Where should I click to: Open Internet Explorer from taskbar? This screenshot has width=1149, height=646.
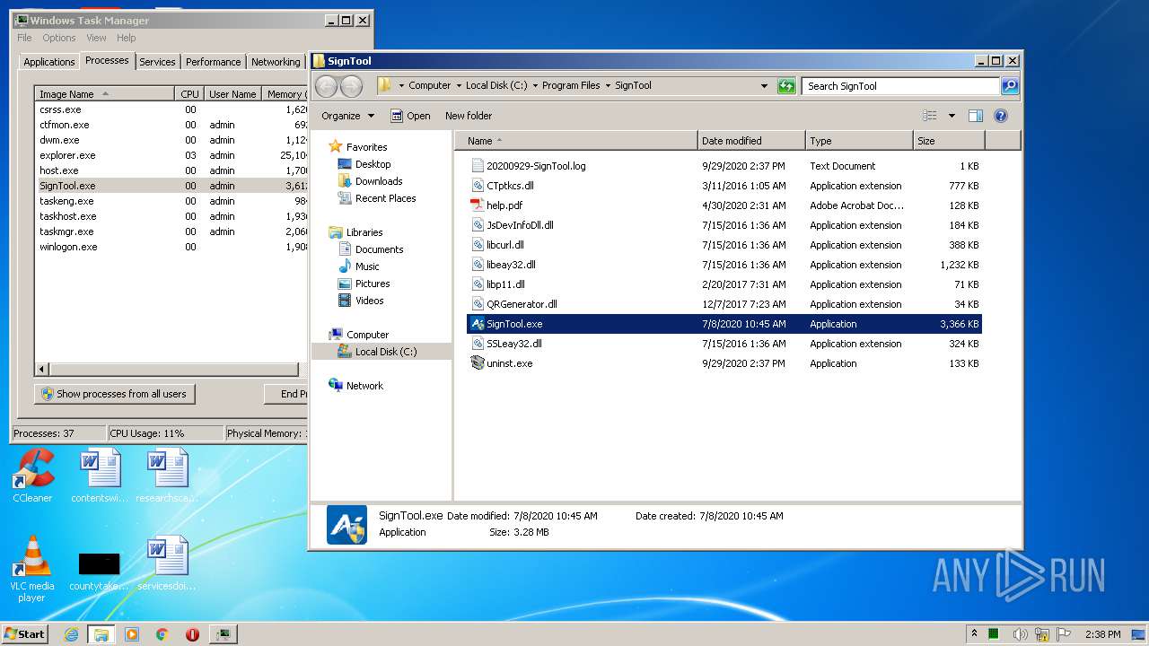72,634
